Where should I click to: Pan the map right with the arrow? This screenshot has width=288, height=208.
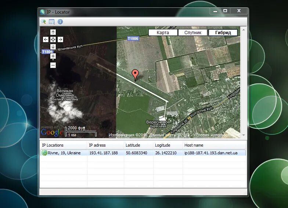pyautogui.click(x=60, y=40)
